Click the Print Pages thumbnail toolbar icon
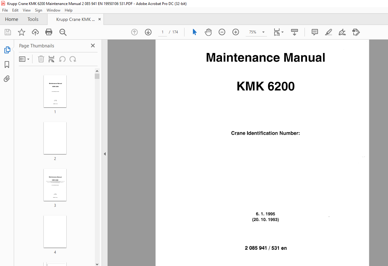The image size is (388, 266). point(52,59)
